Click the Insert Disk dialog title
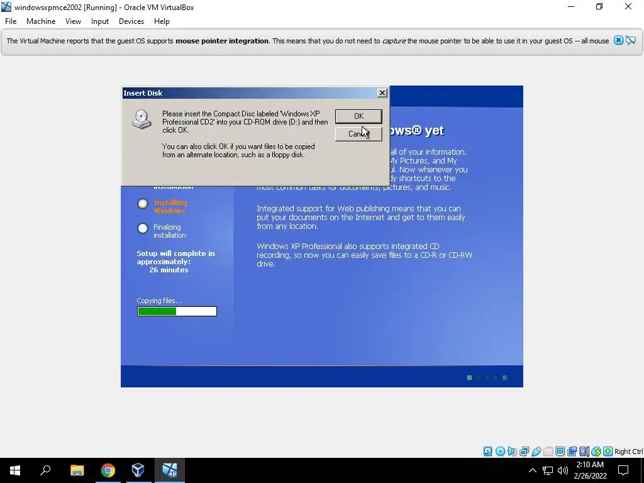 pos(143,93)
